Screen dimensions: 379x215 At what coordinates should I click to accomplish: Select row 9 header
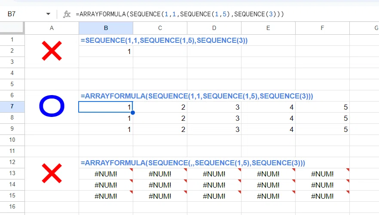click(x=12, y=129)
